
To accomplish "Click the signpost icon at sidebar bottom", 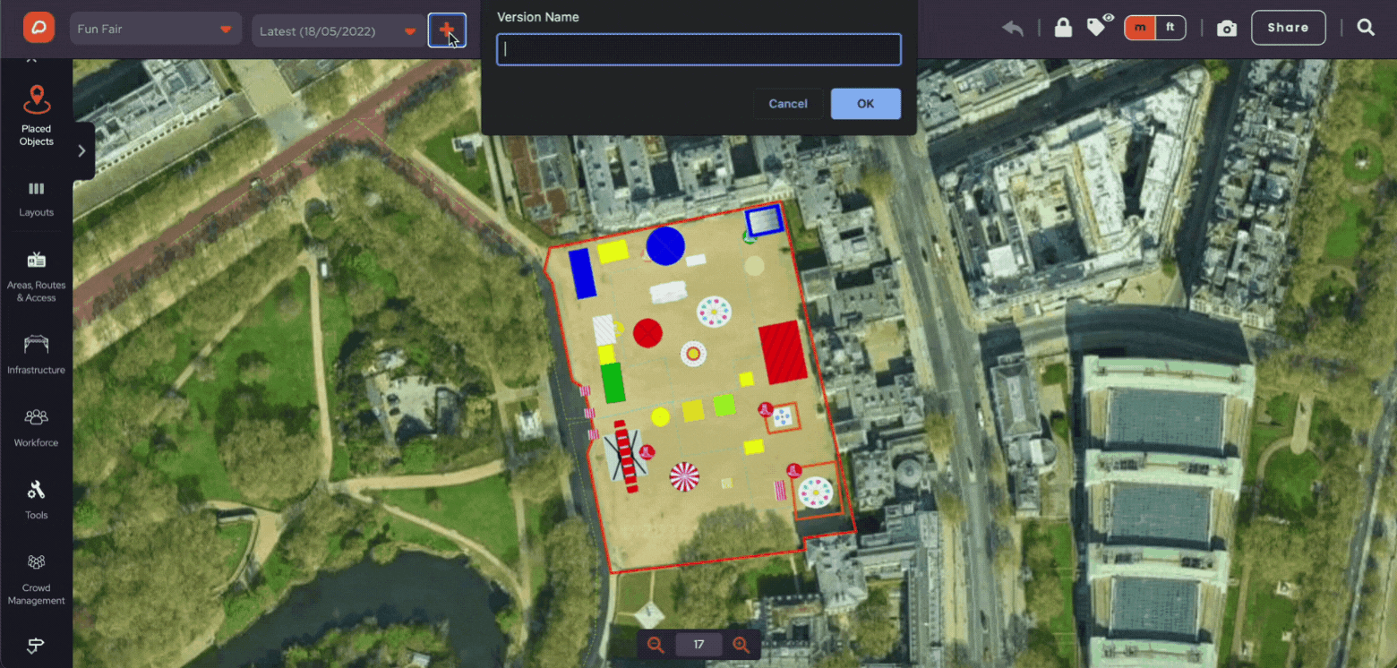I will point(37,647).
